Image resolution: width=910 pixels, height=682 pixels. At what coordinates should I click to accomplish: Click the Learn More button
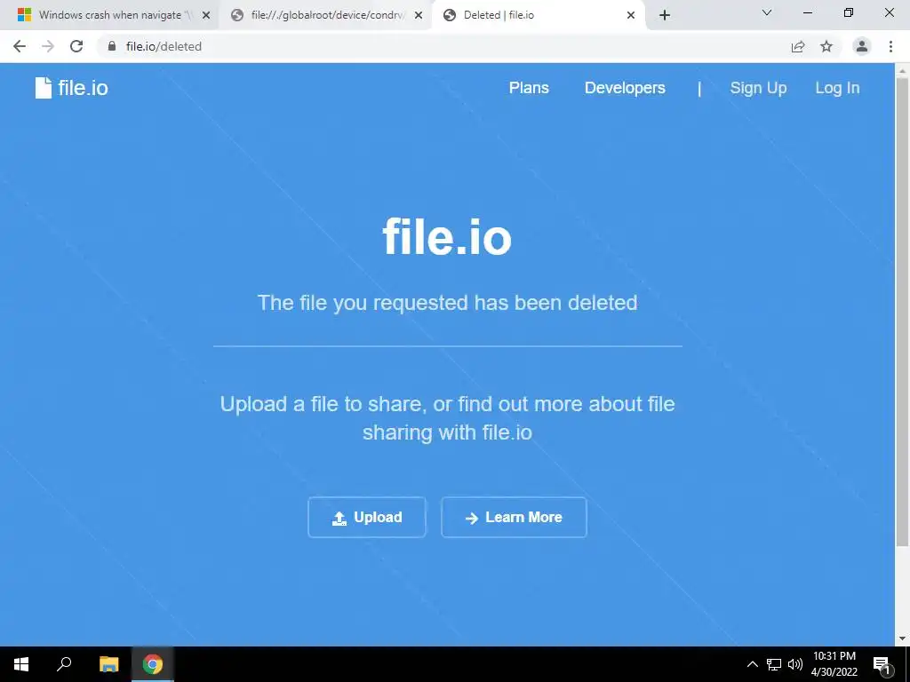tap(514, 518)
